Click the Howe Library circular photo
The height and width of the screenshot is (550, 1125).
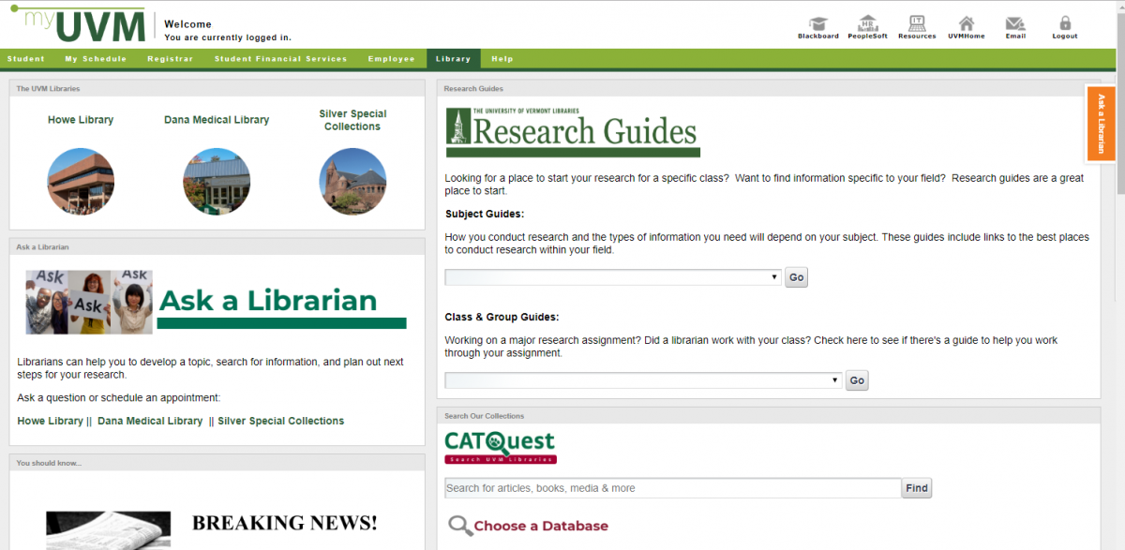tap(81, 182)
